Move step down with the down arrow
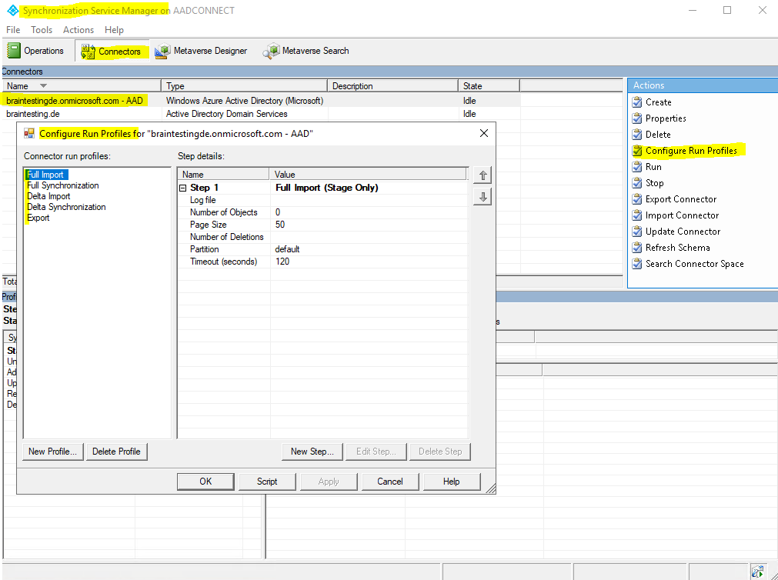The image size is (778, 580). pyautogui.click(x=482, y=197)
